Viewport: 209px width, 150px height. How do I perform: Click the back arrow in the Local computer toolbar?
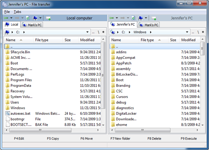coord(6,18)
